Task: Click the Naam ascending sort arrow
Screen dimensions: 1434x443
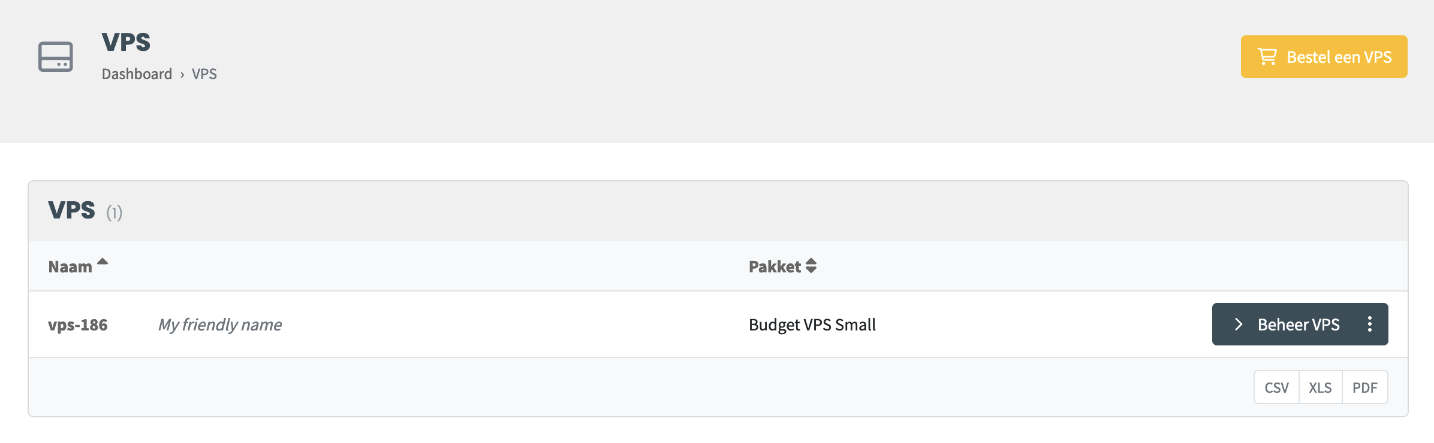Action: coord(103,262)
